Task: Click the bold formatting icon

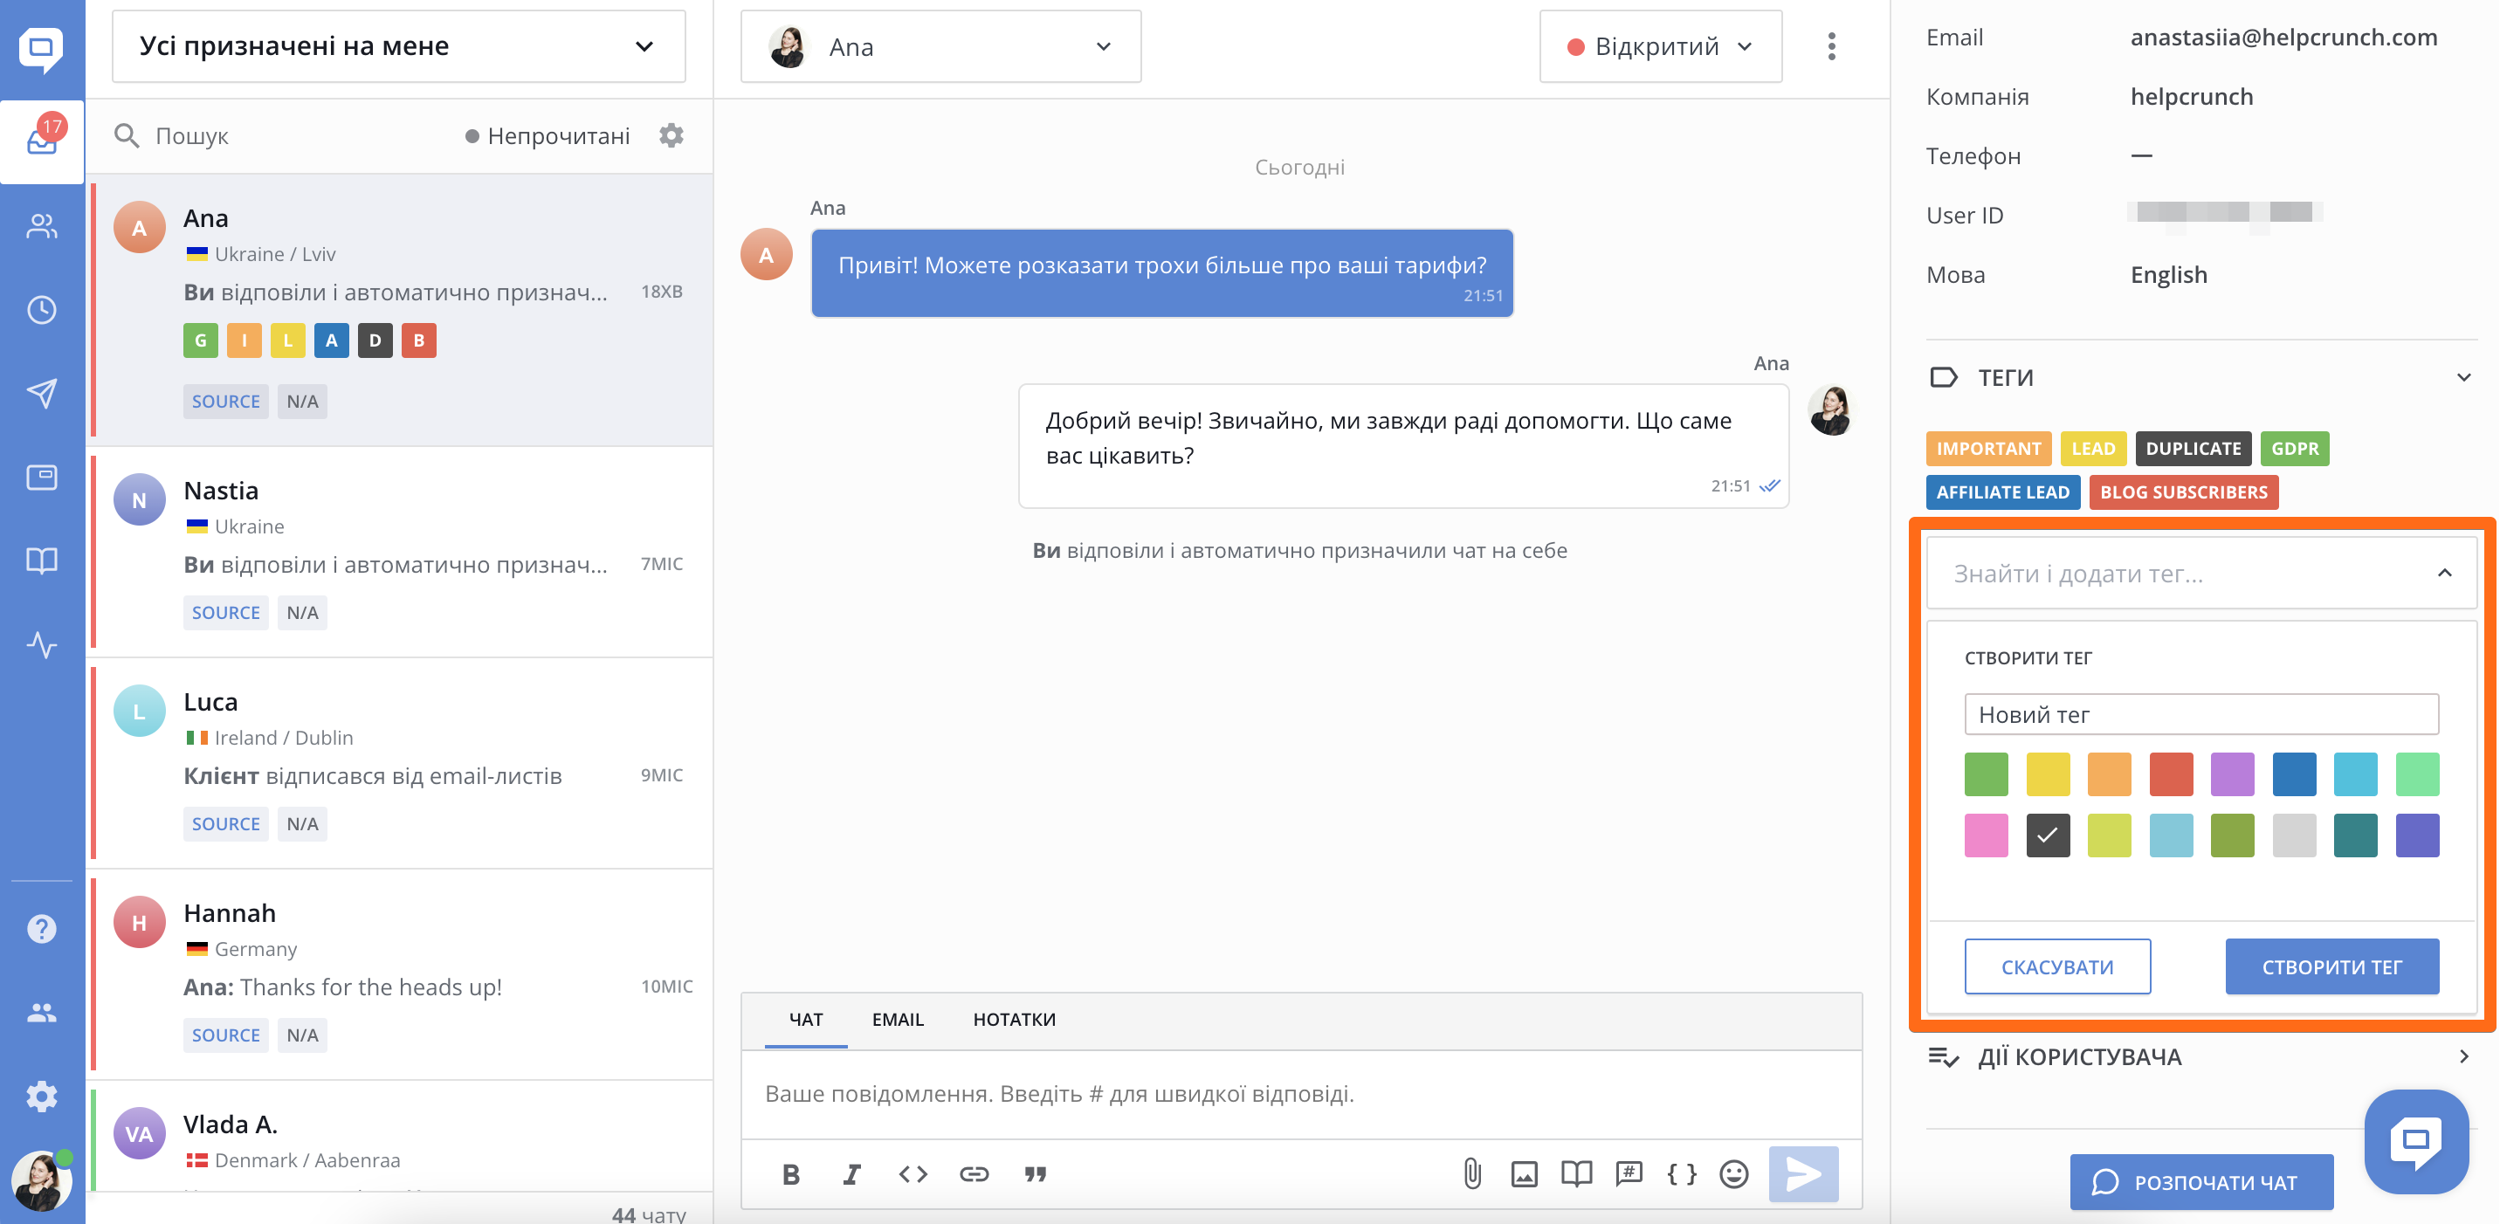Action: pos(791,1173)
